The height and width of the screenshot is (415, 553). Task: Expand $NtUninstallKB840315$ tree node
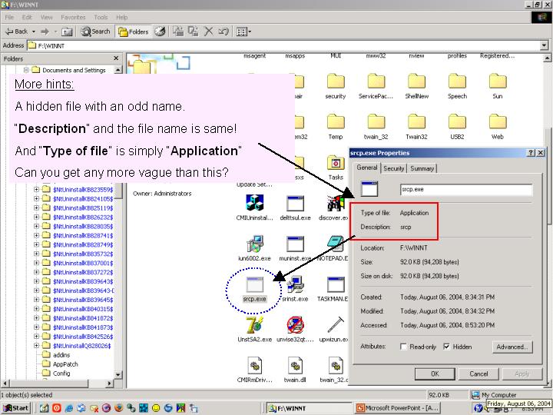coord(36,309)
